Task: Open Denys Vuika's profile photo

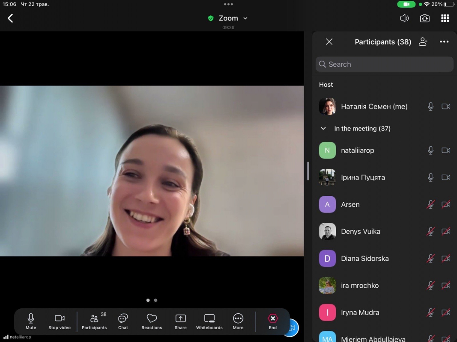Action: point(327,231)
